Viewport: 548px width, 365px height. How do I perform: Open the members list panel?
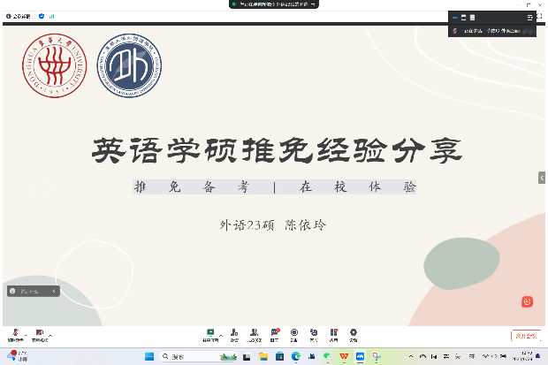[255, 333]
